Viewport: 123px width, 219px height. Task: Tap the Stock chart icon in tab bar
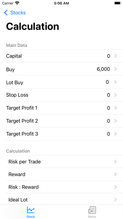click(31, 210)
